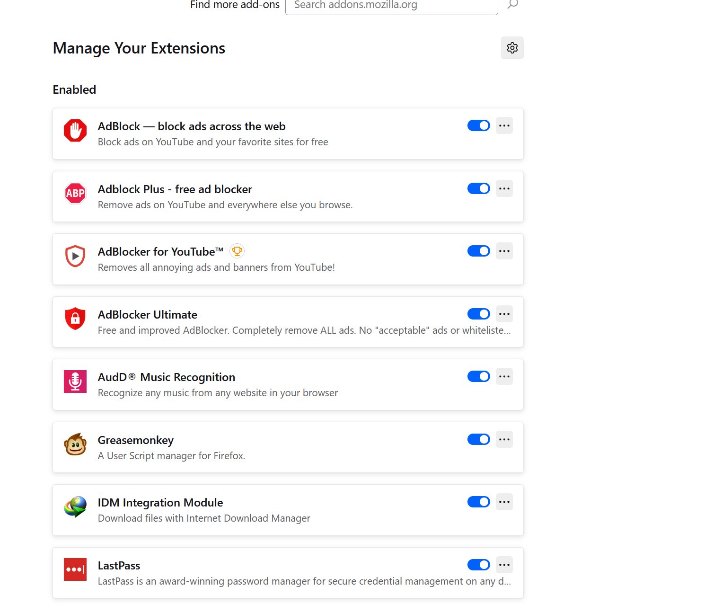Click the Adblock Plus ABP icon

click(75, 193)
